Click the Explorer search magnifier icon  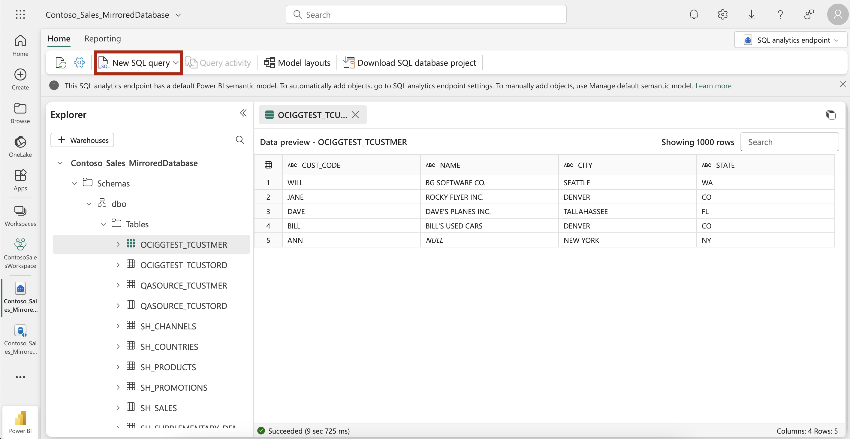[240, 140]
